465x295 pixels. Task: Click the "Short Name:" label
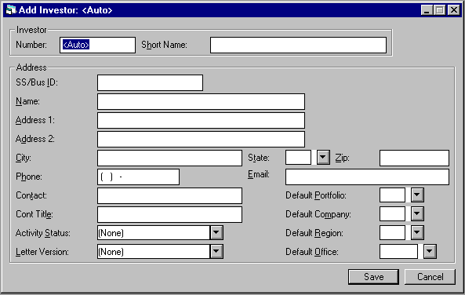point(164,45)
